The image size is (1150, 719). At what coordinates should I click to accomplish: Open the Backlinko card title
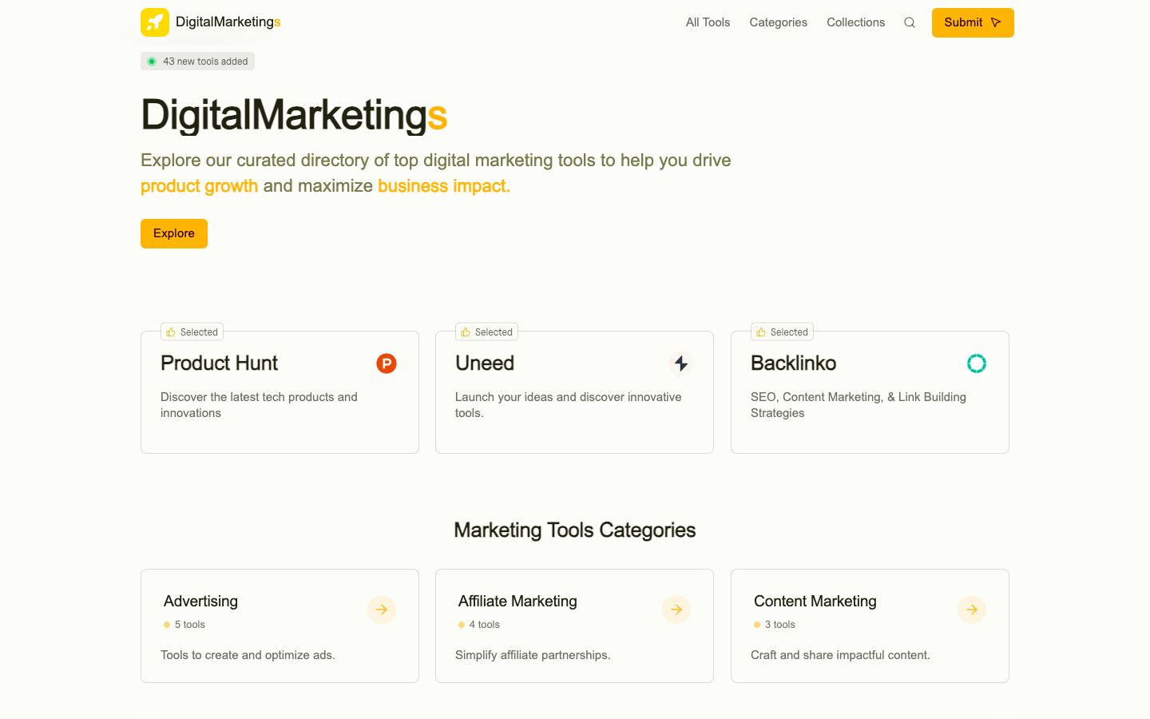[x=793, y=363]
